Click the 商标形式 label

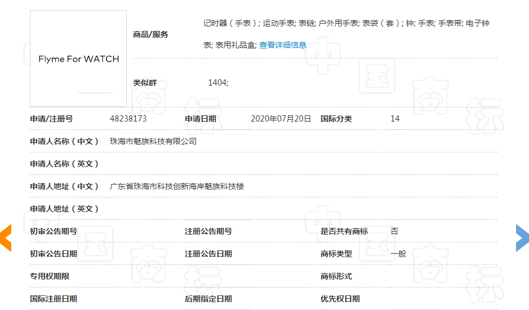pos(336,277)
